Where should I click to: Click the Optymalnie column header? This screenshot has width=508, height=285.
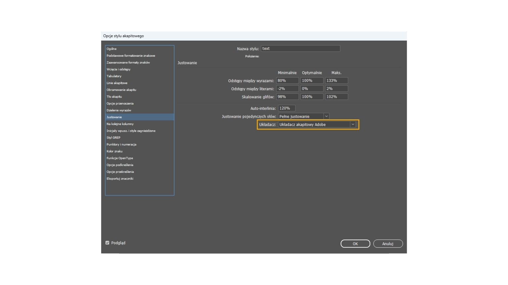312,73
